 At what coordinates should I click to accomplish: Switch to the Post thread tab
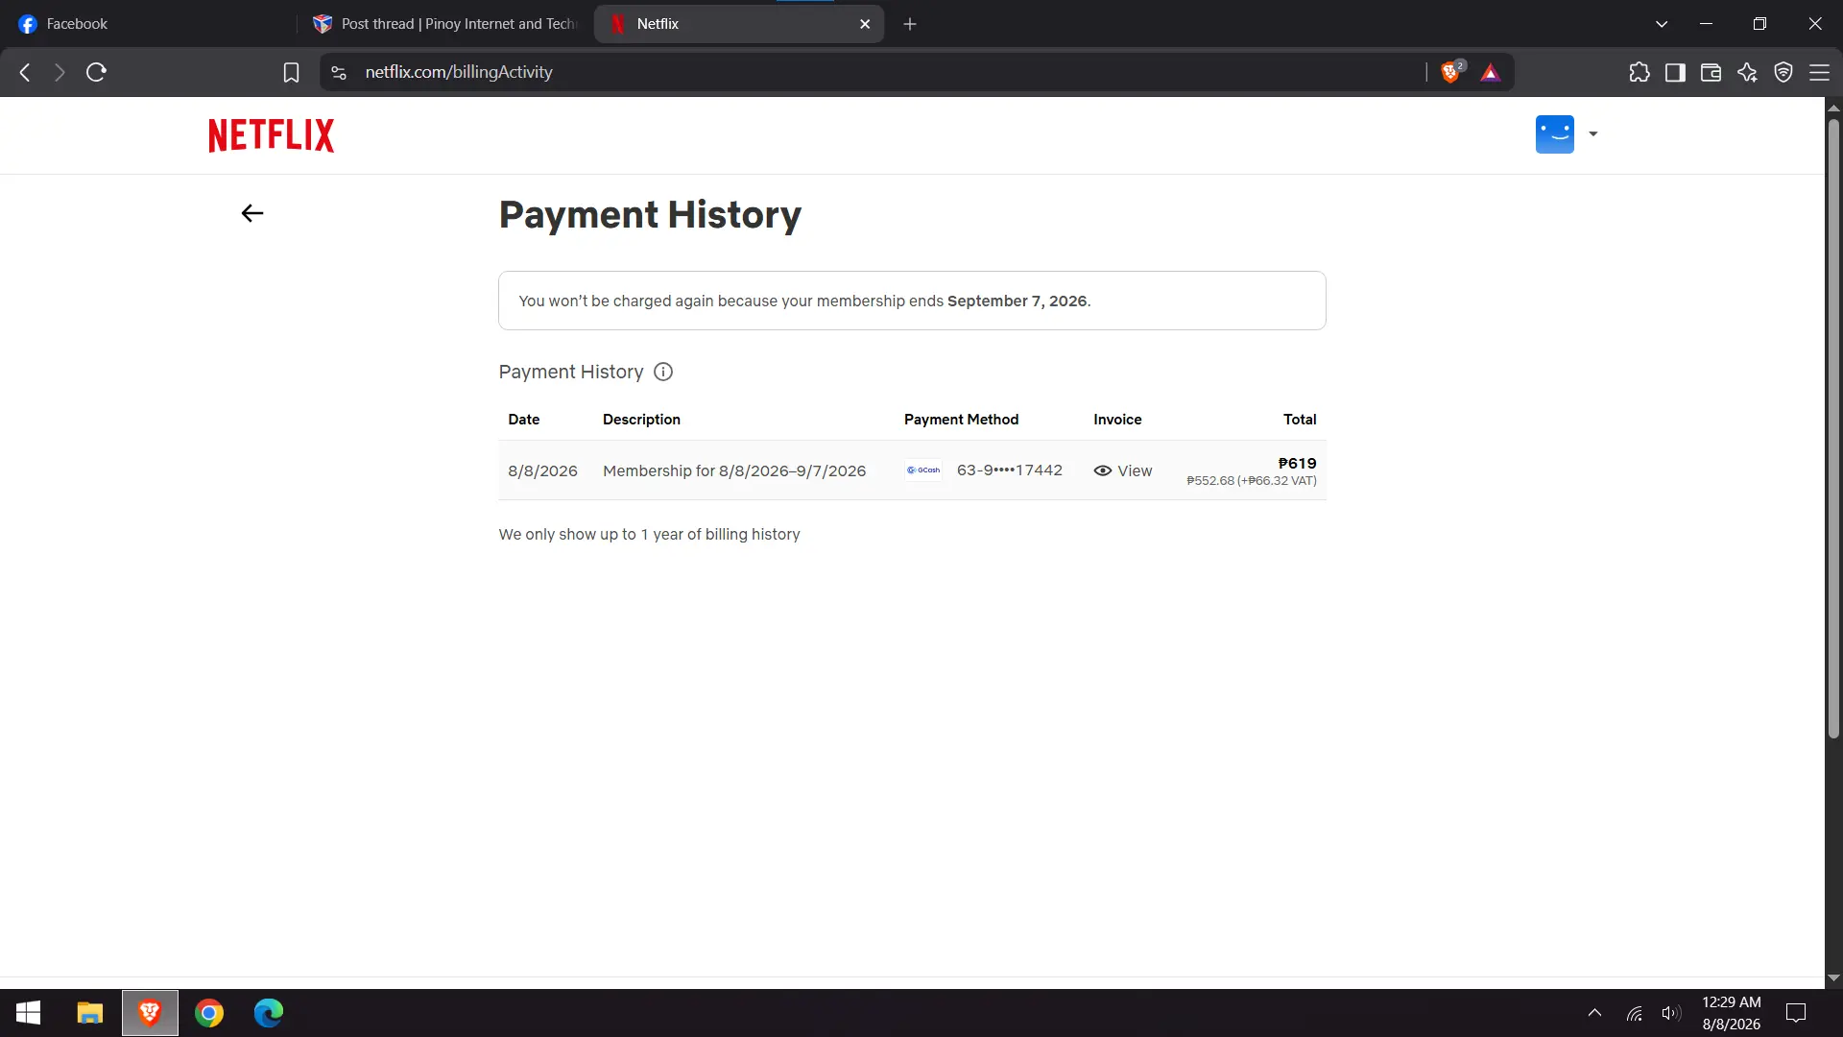(444, 24)
